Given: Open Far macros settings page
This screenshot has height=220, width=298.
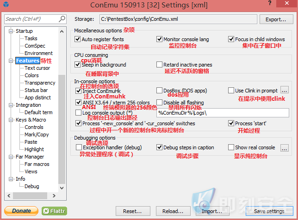Looking at the screenshot, I should point(37,164).
